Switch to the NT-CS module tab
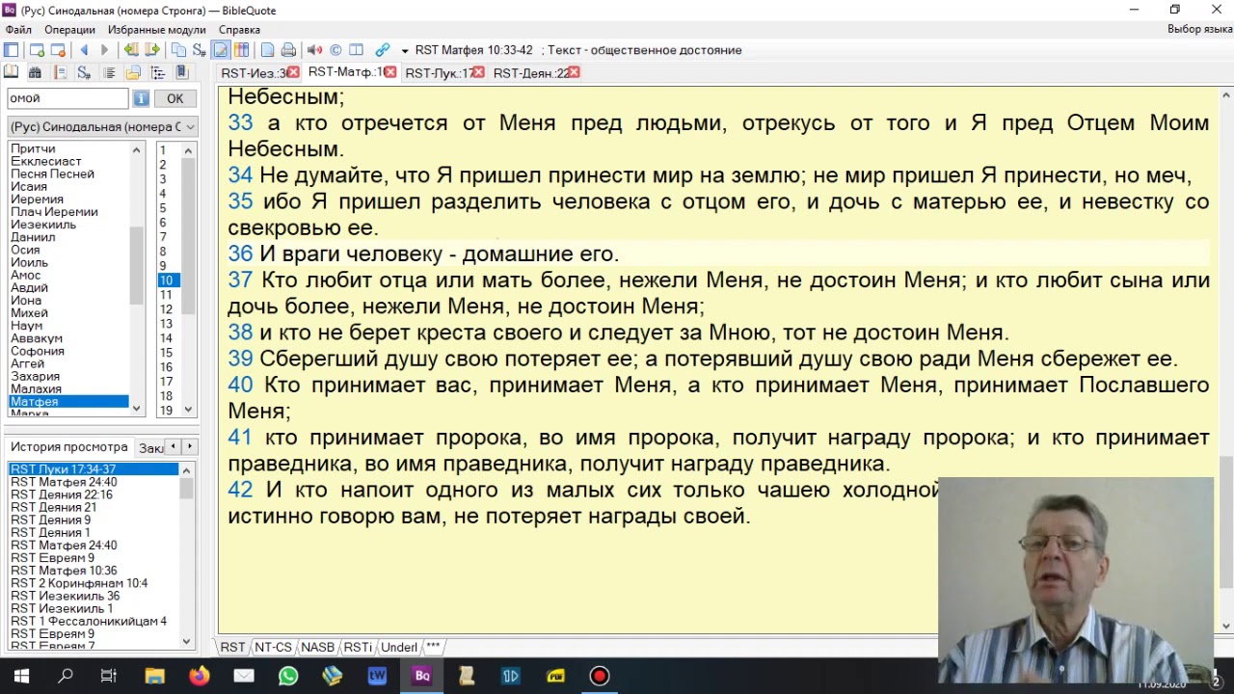 (x=273, y=648)
